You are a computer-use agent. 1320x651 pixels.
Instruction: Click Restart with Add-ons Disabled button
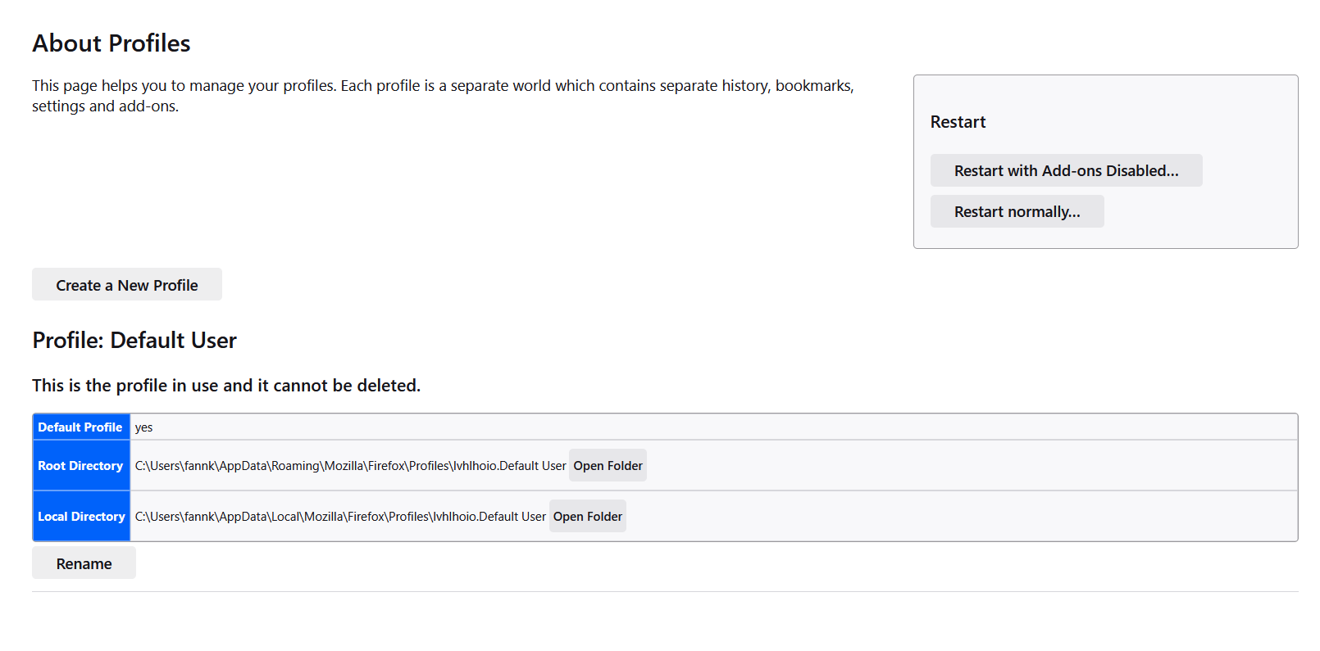[1066, 170]
